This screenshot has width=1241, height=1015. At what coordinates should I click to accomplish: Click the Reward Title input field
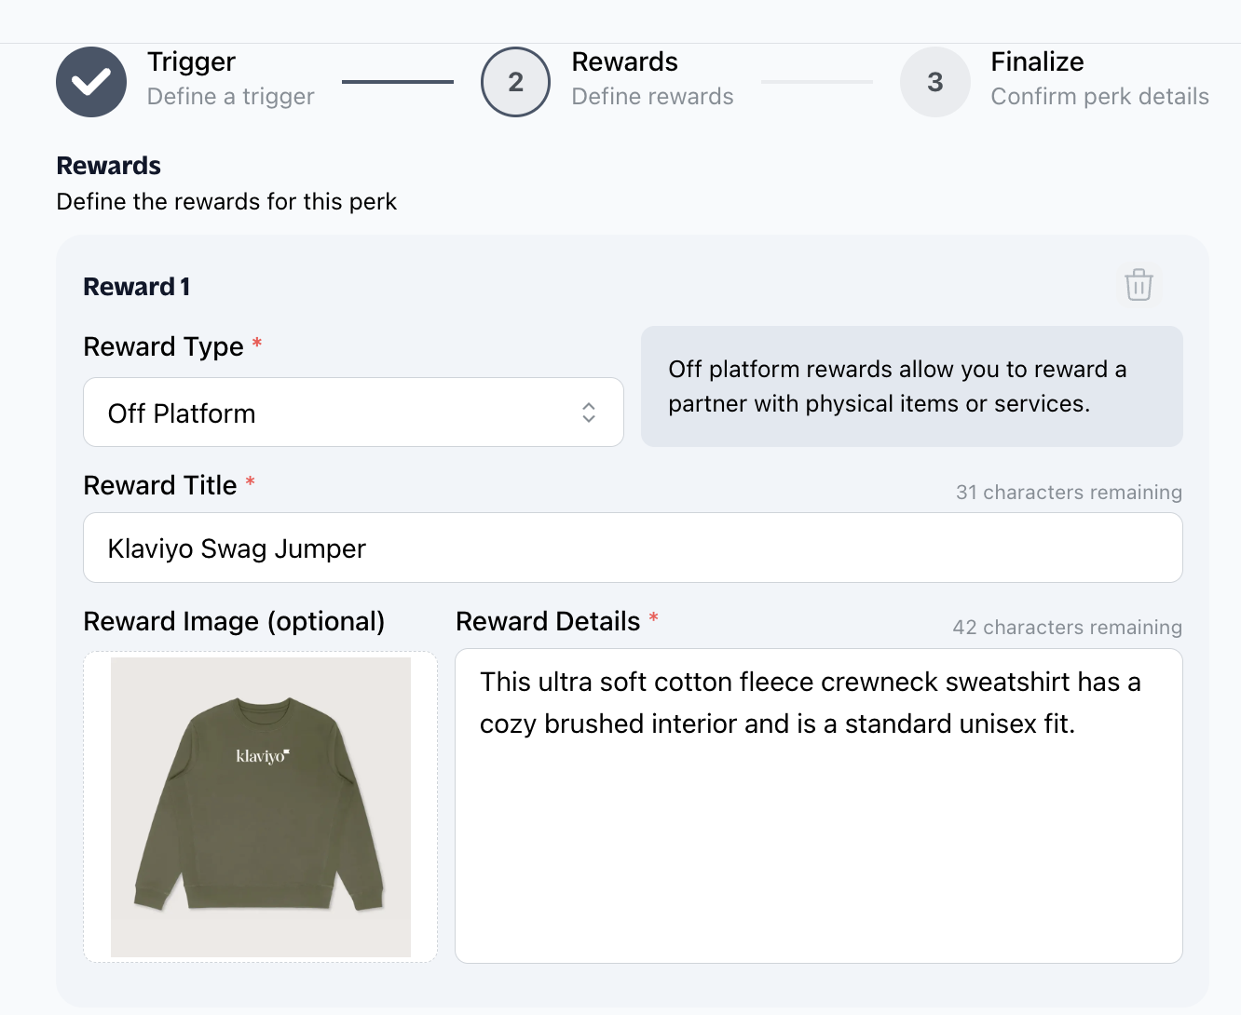point(633,548)
